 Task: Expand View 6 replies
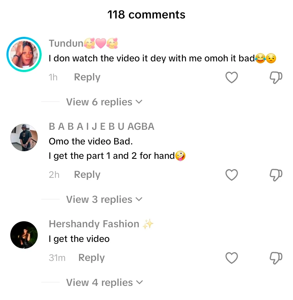[x=104, y=102]
